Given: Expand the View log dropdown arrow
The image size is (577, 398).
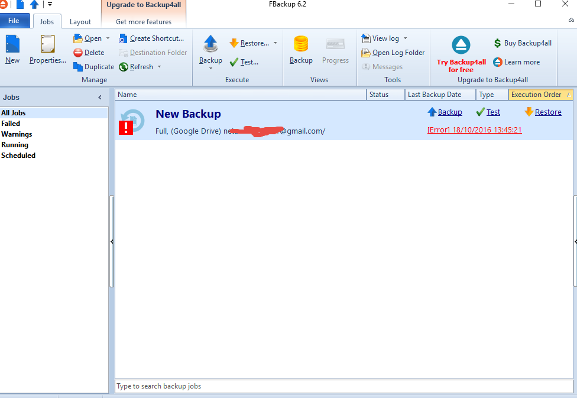Looking at the screenshot, I should [x=405, y=38].
